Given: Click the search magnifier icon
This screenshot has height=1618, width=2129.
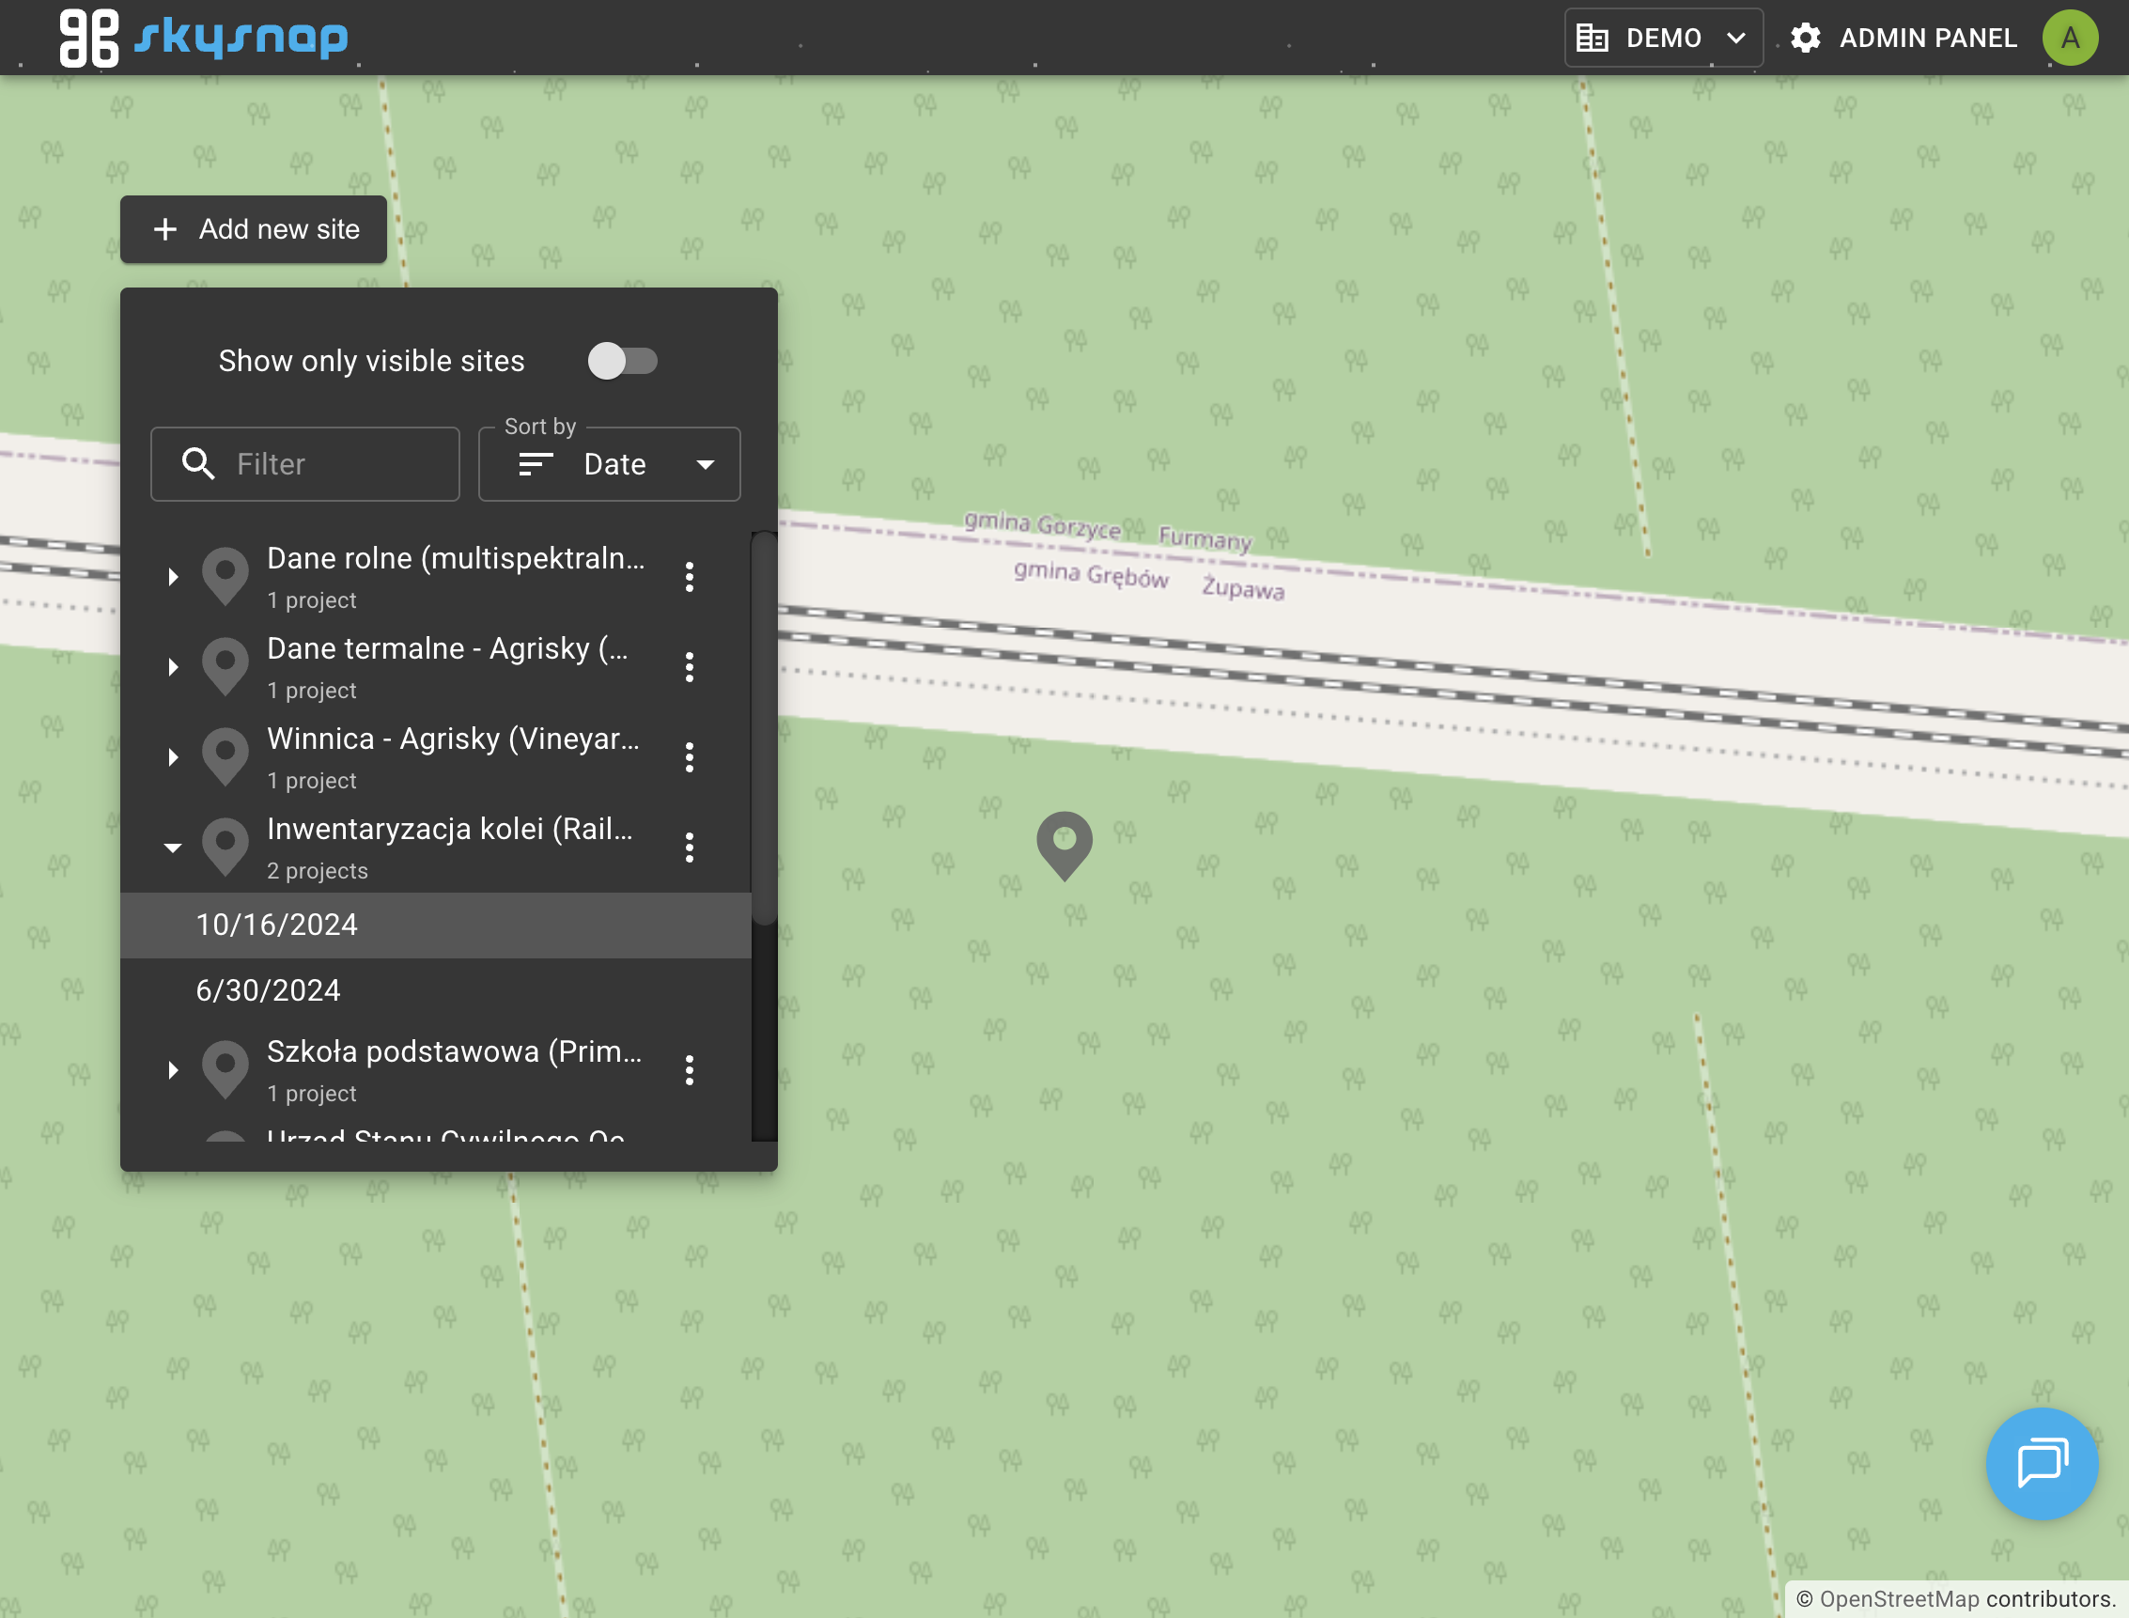Looking at the screenshot, I should [197, 464].
